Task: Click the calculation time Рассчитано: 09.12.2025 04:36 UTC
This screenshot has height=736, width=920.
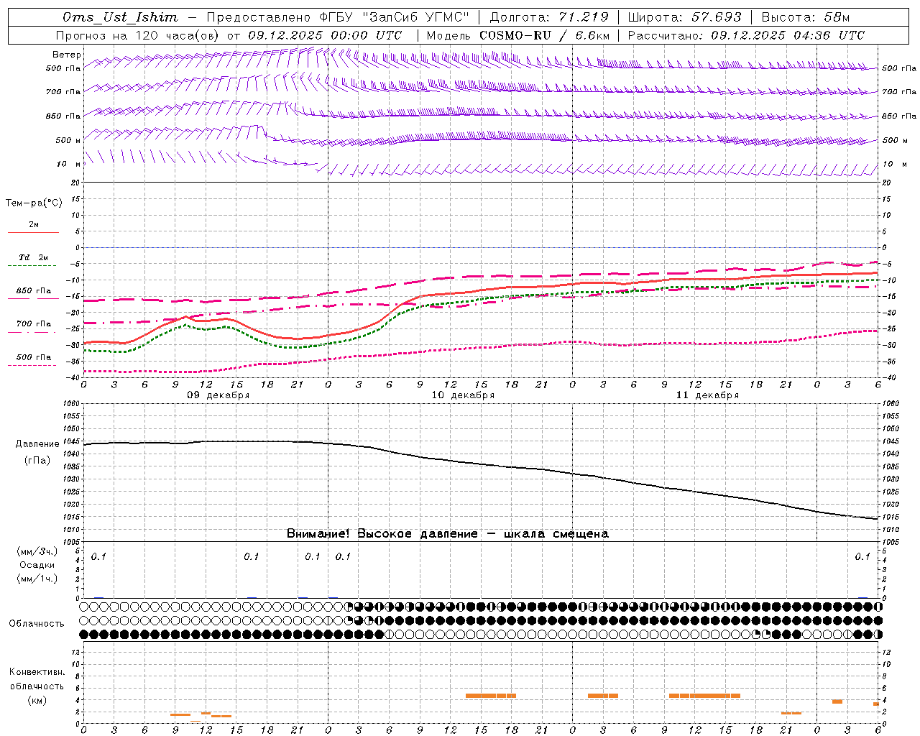Action: coord(746,35)
